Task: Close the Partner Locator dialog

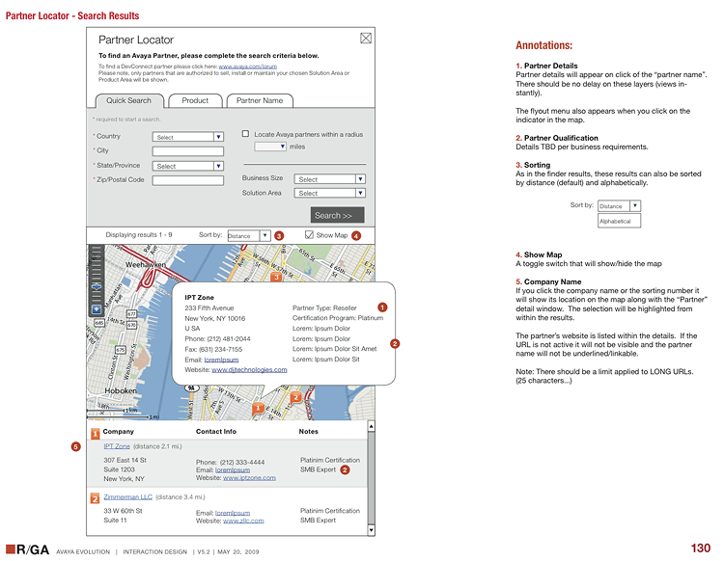Action: [x=366, y=39]
